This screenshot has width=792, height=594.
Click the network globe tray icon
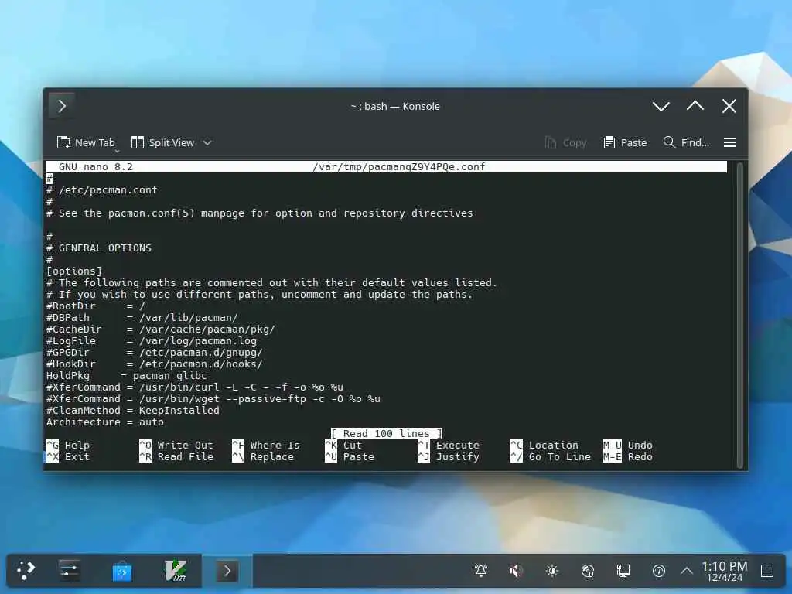[x=588, y=571]
